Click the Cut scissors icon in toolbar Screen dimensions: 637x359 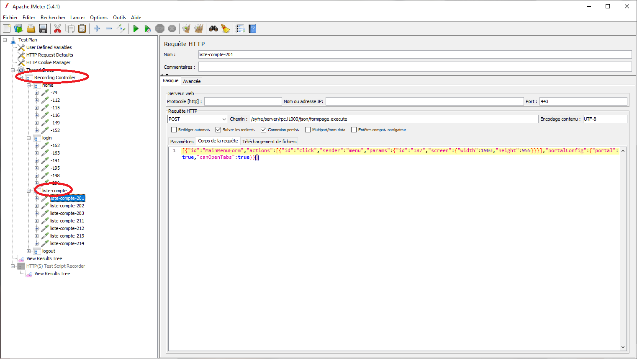(58, 28)
